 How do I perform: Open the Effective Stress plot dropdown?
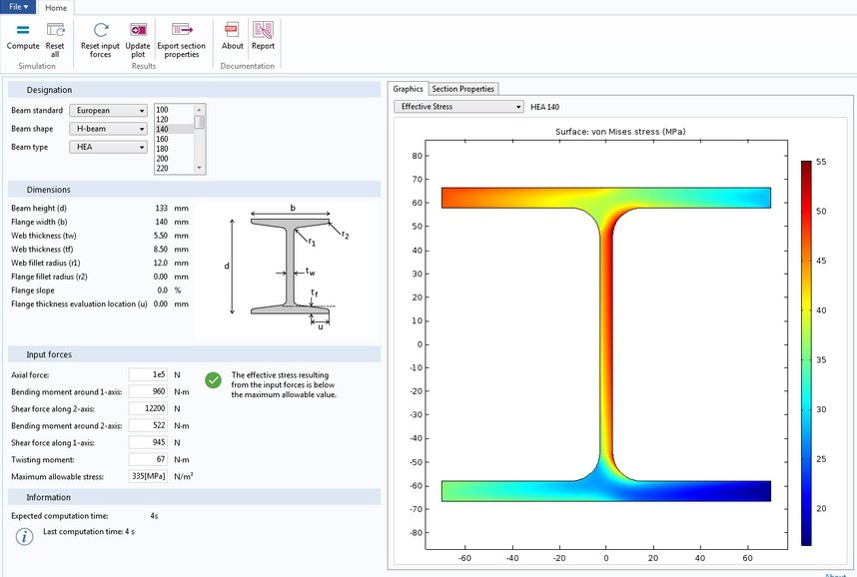pos(458,106)
